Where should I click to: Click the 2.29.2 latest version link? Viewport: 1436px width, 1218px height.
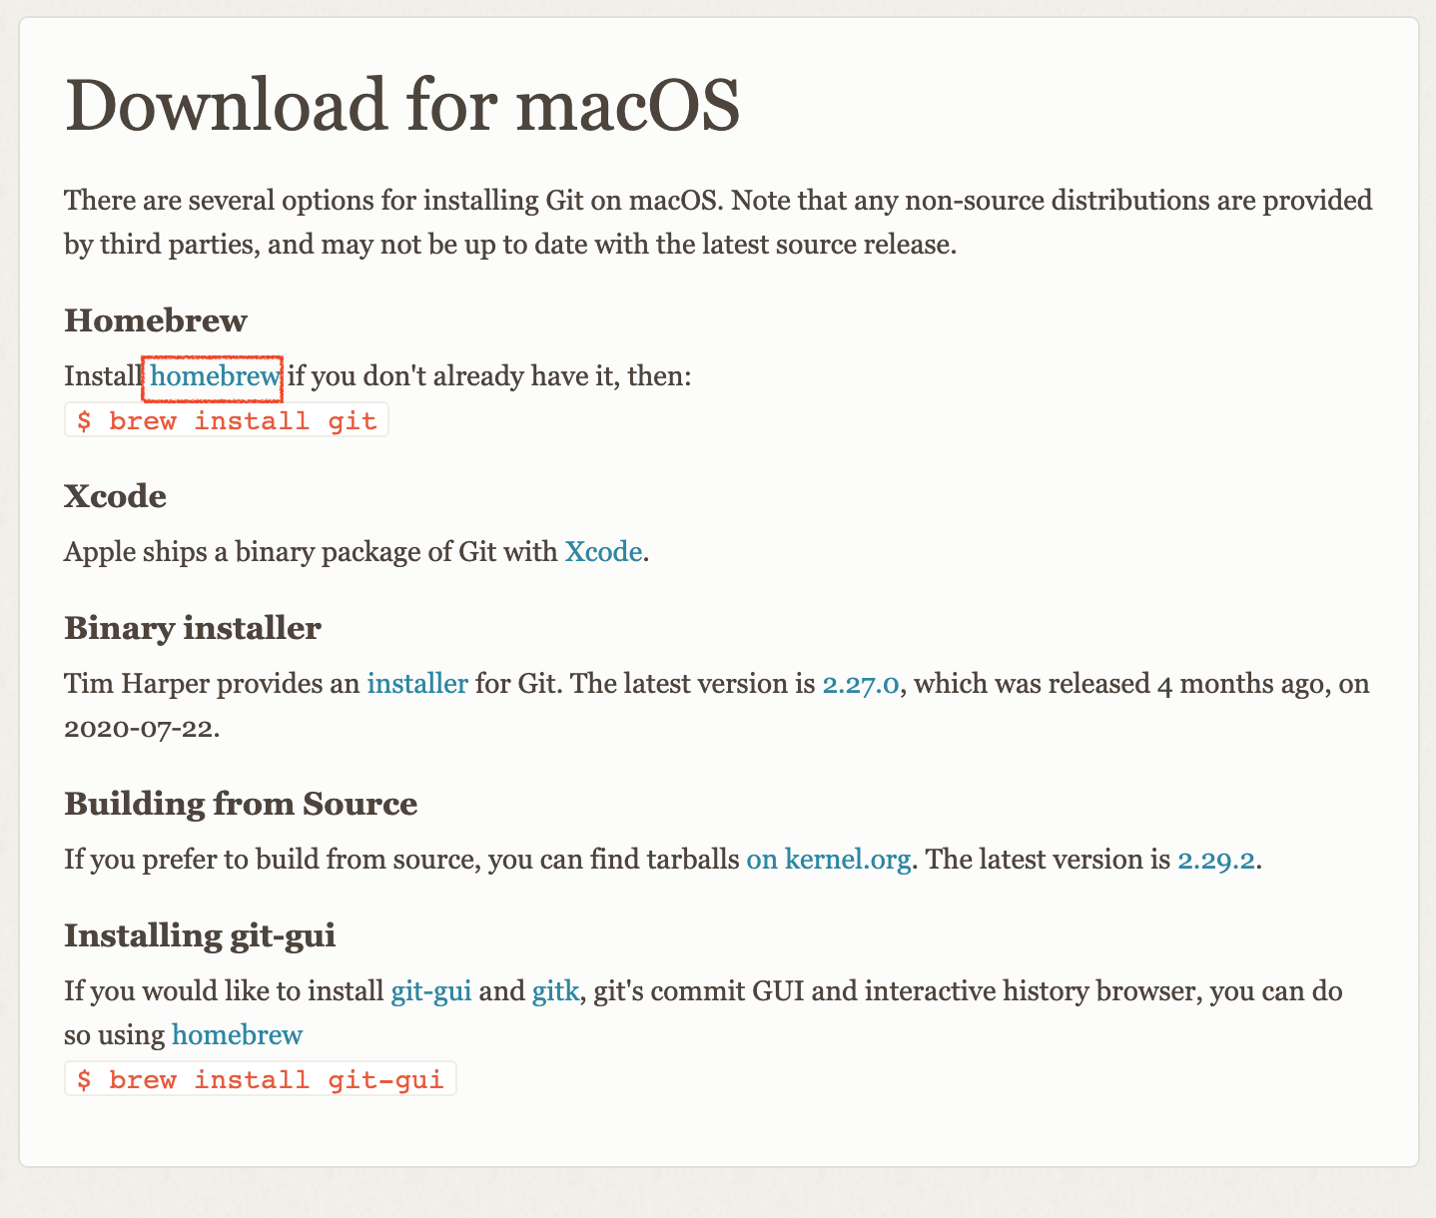pyautogui.click(x=1216, y=860)
